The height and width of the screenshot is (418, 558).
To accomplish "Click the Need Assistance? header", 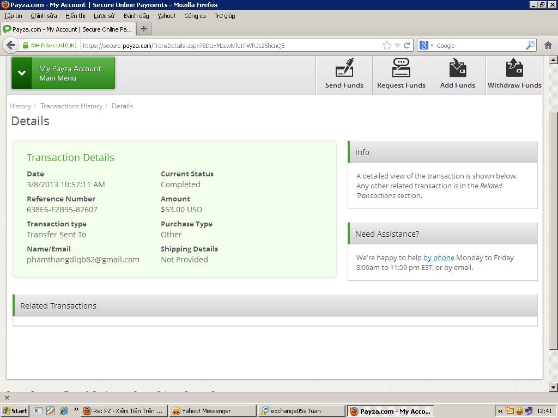I will pyautogui.click(x=442, y=234).
